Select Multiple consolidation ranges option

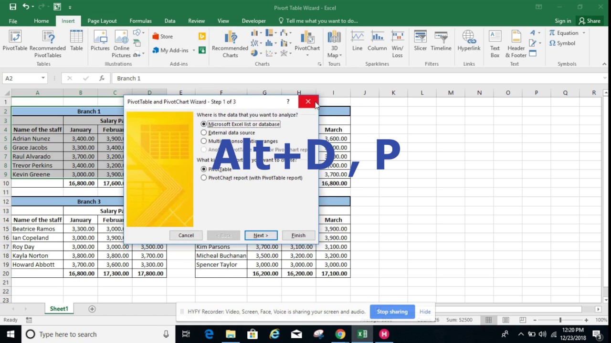239,141
